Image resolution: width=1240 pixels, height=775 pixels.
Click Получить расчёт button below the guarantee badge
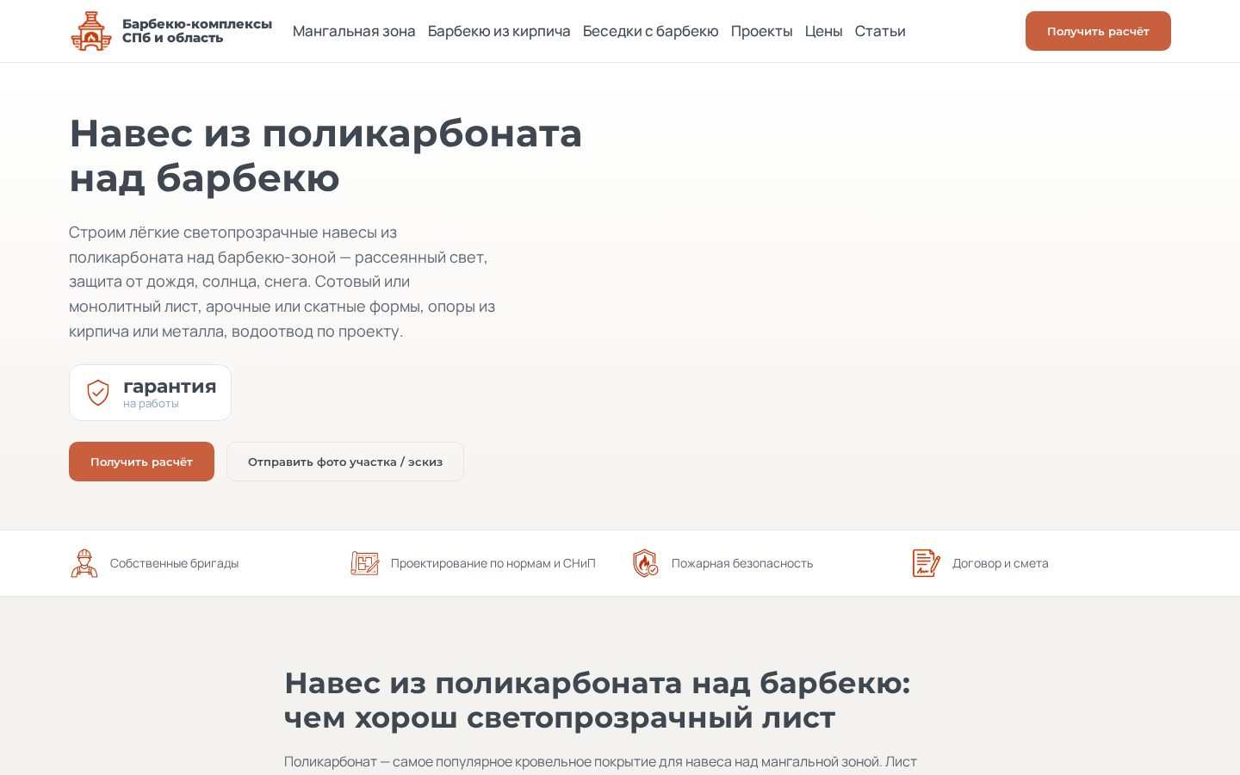[141, 462]
